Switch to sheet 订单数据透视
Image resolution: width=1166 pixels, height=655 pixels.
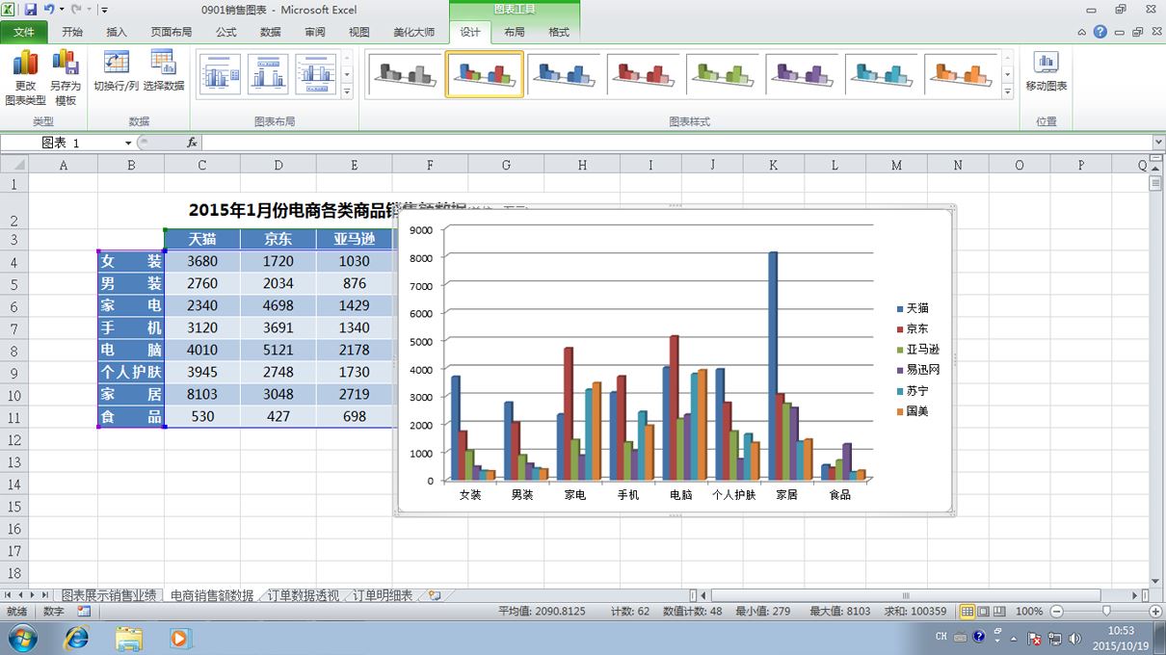[x=304, y=596]
